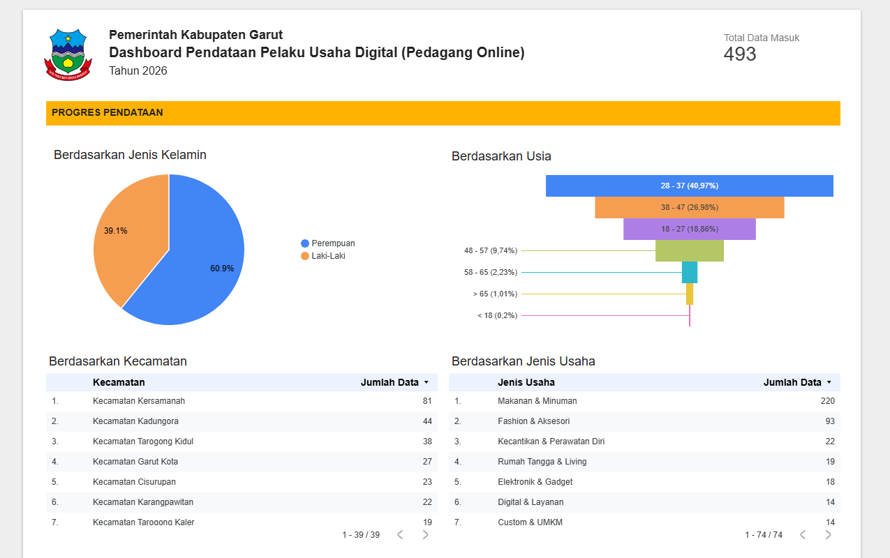Click the PROGRES PENDATAAN section banner

(x=443, y=113)
